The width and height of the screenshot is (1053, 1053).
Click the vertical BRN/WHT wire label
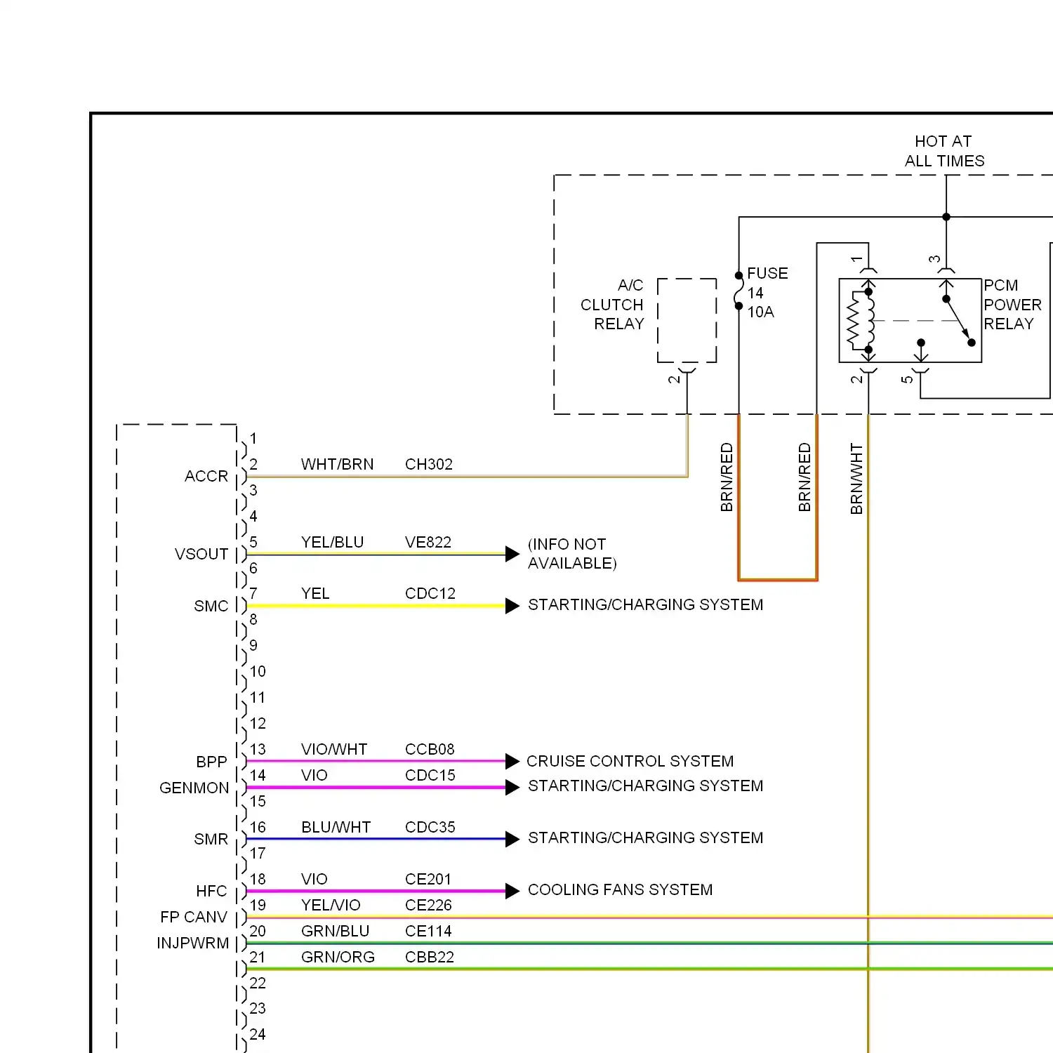[x=856, y=478]
